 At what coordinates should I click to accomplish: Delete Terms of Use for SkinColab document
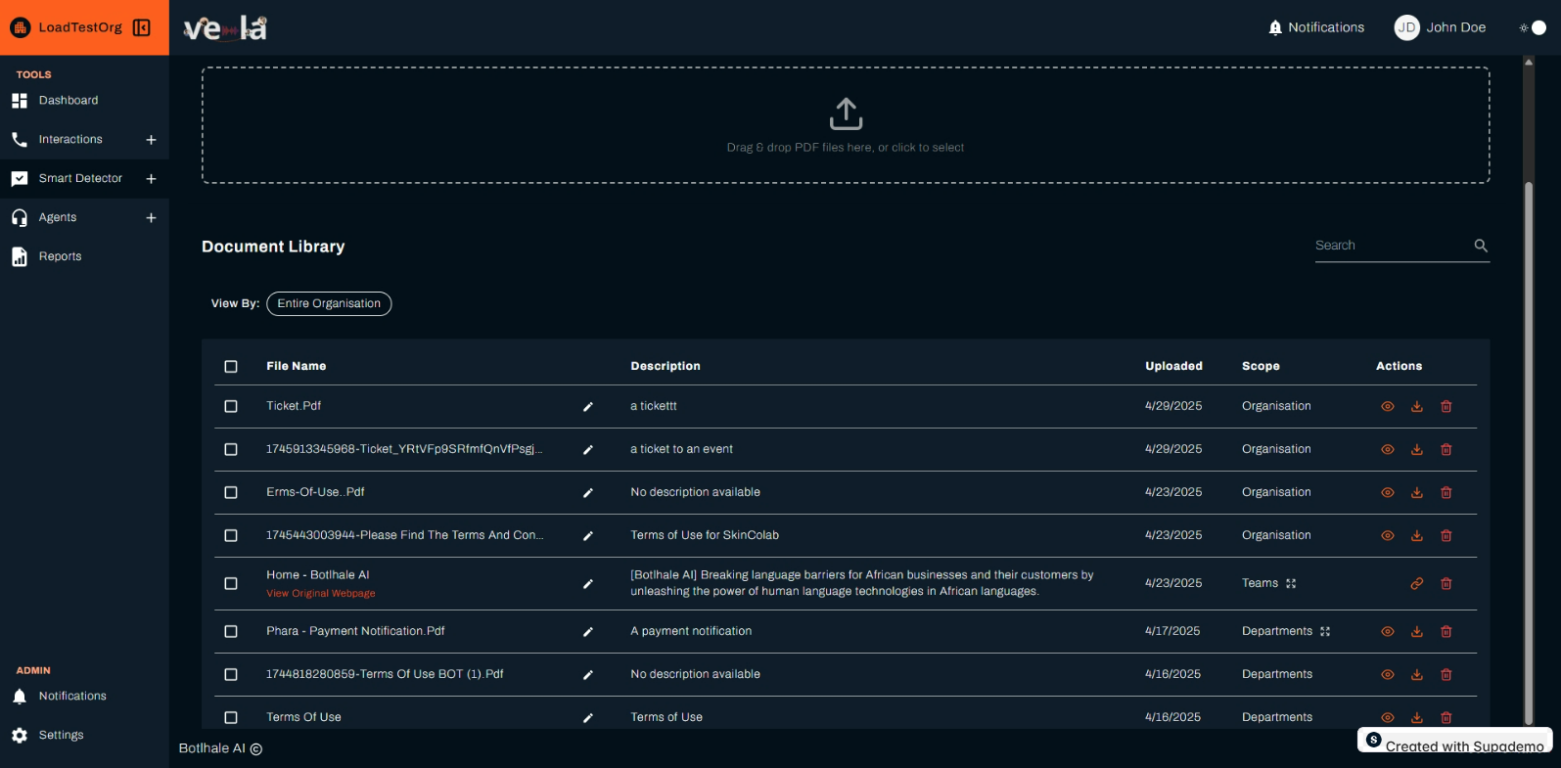[1446, 535]
